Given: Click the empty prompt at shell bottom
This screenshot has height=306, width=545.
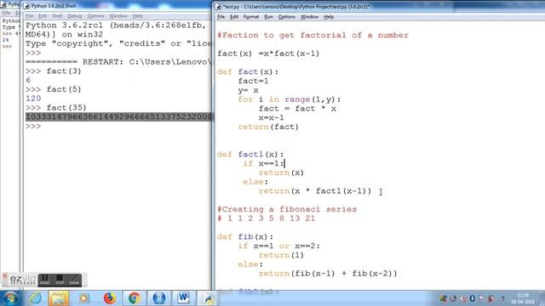Looking at the screenshot, I should pyautogui.click(x=33, y=126).
